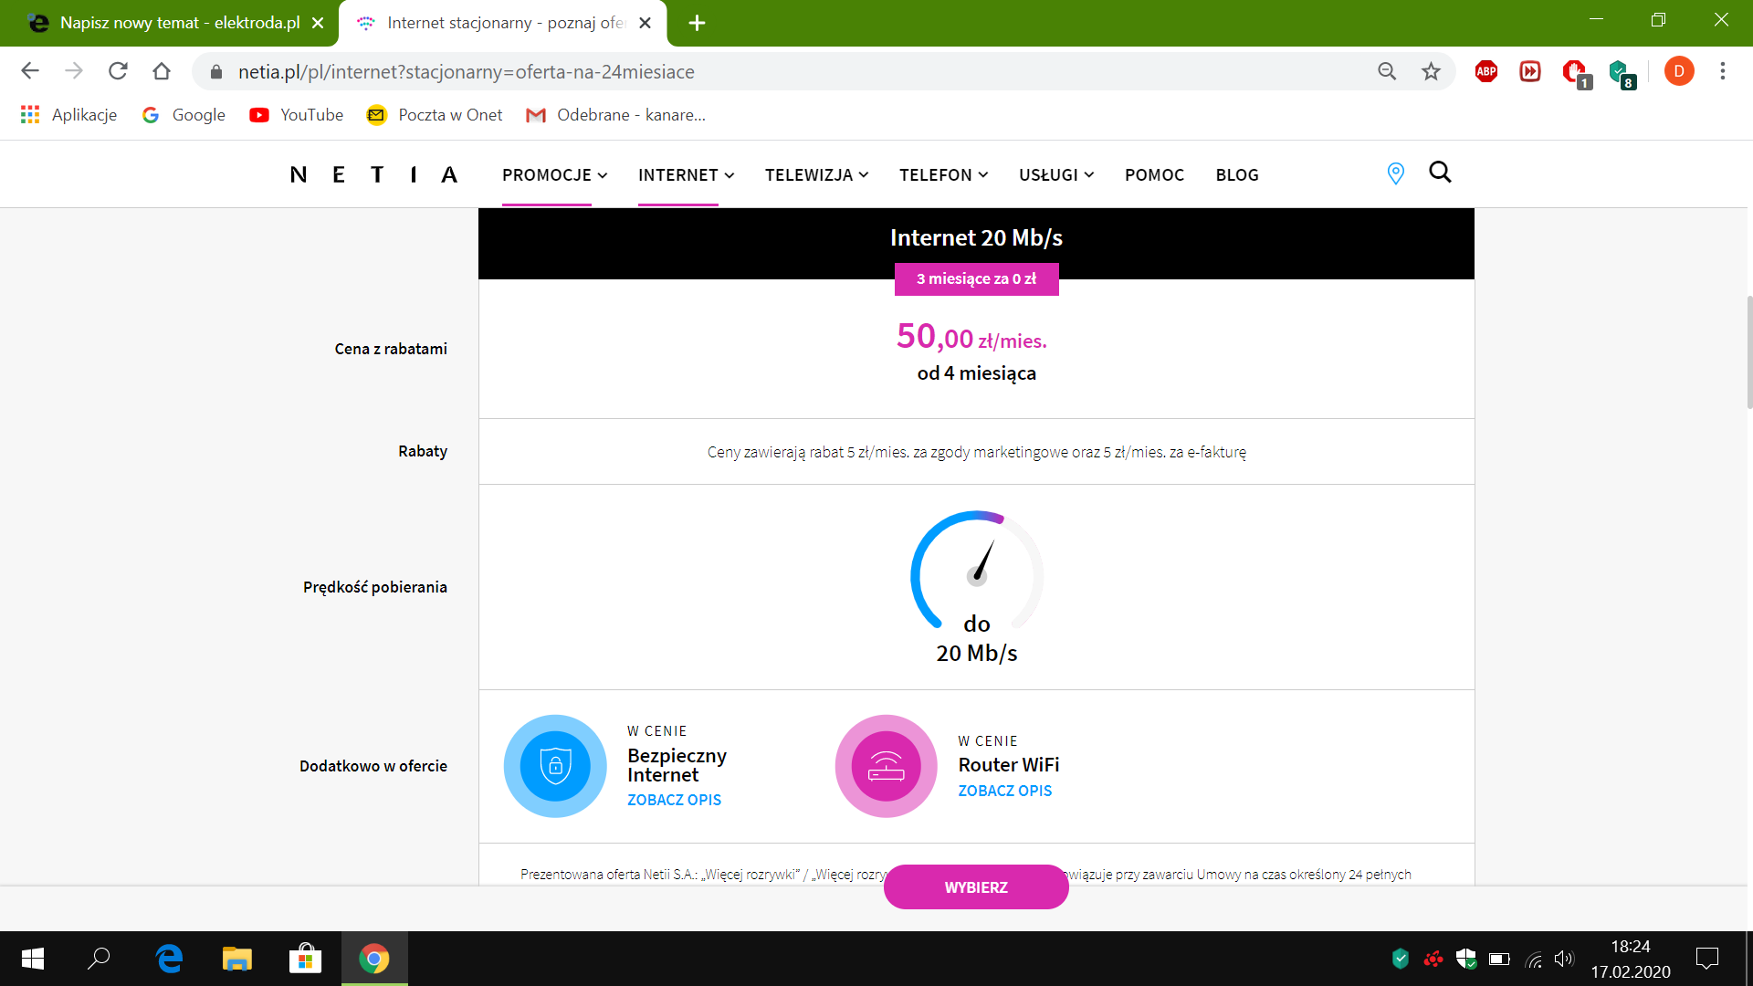Expand the TELEFON menu
Image resolution: width=1753 pixels, height=986 pixels.
[943, 174]
